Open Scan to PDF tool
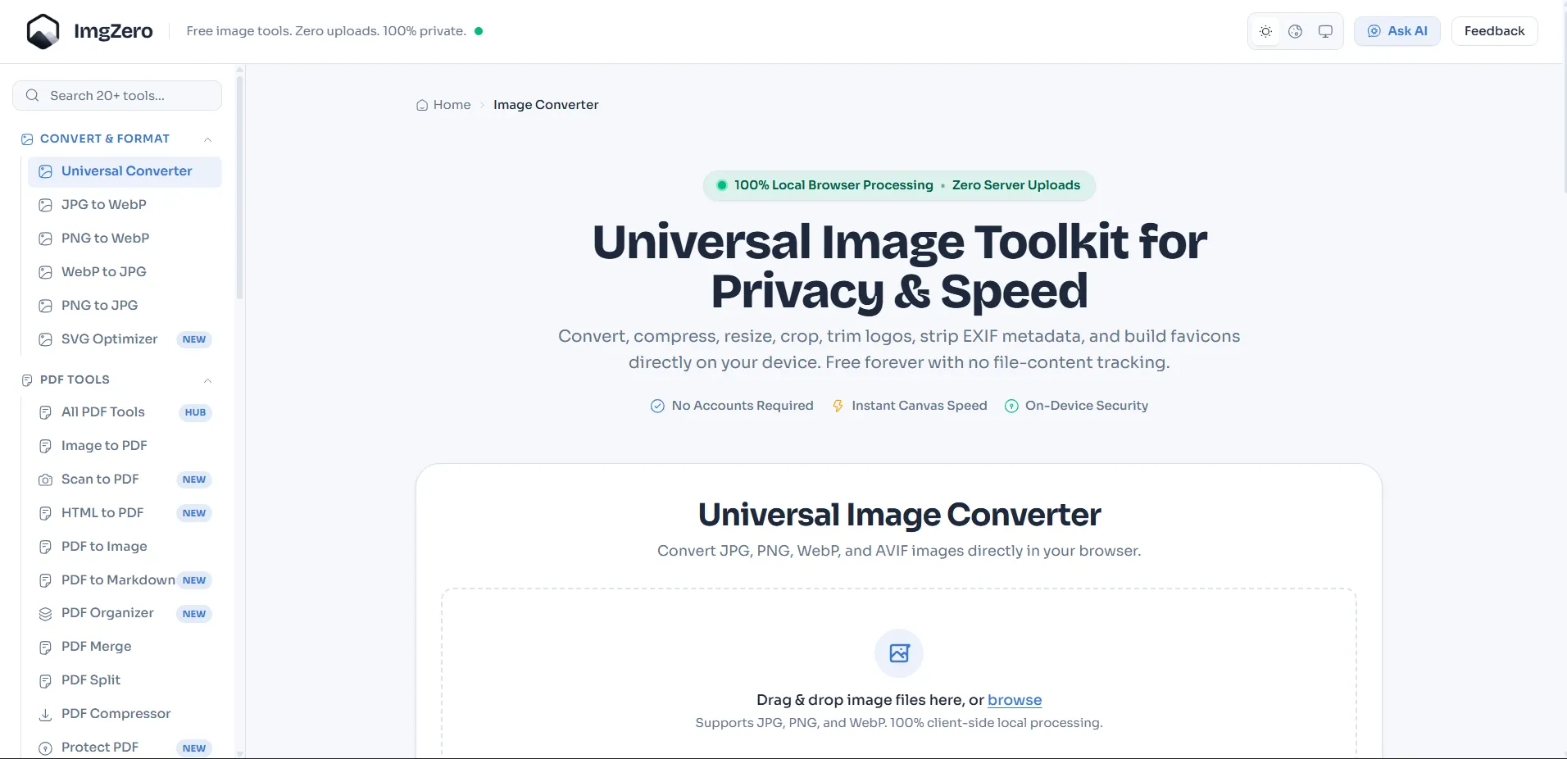1567x759 pixels. pyautogui.click(x=125, y=479)
